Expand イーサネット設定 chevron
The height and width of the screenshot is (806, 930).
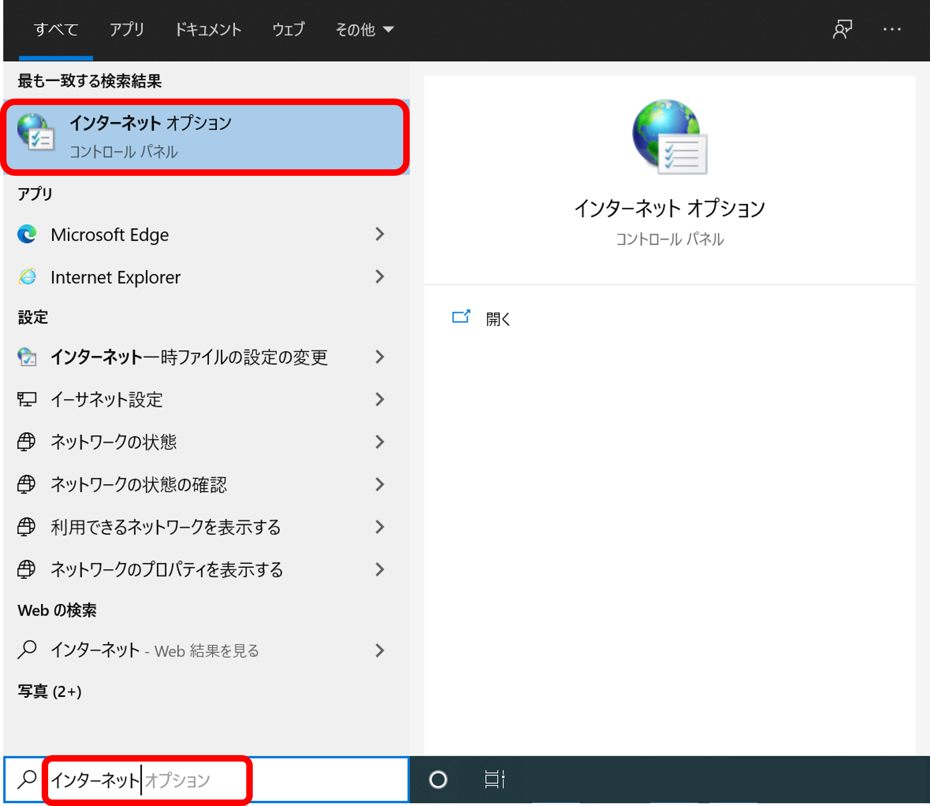point(380,399)
